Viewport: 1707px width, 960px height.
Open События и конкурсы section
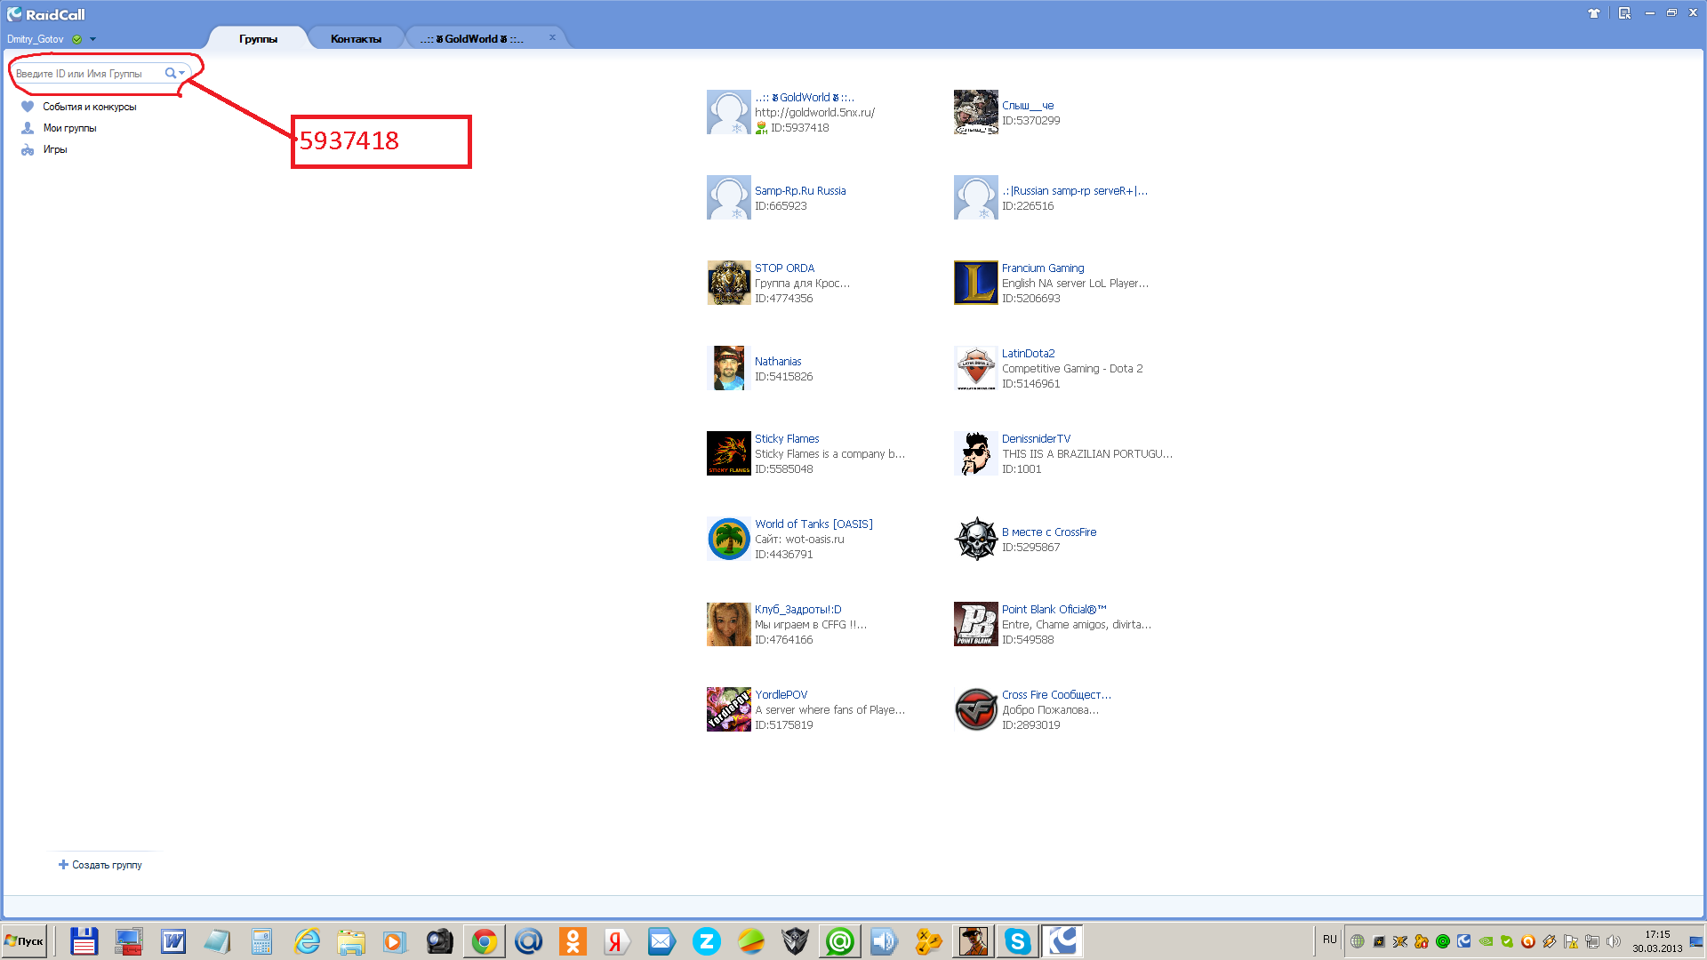(x=90, y=107)
